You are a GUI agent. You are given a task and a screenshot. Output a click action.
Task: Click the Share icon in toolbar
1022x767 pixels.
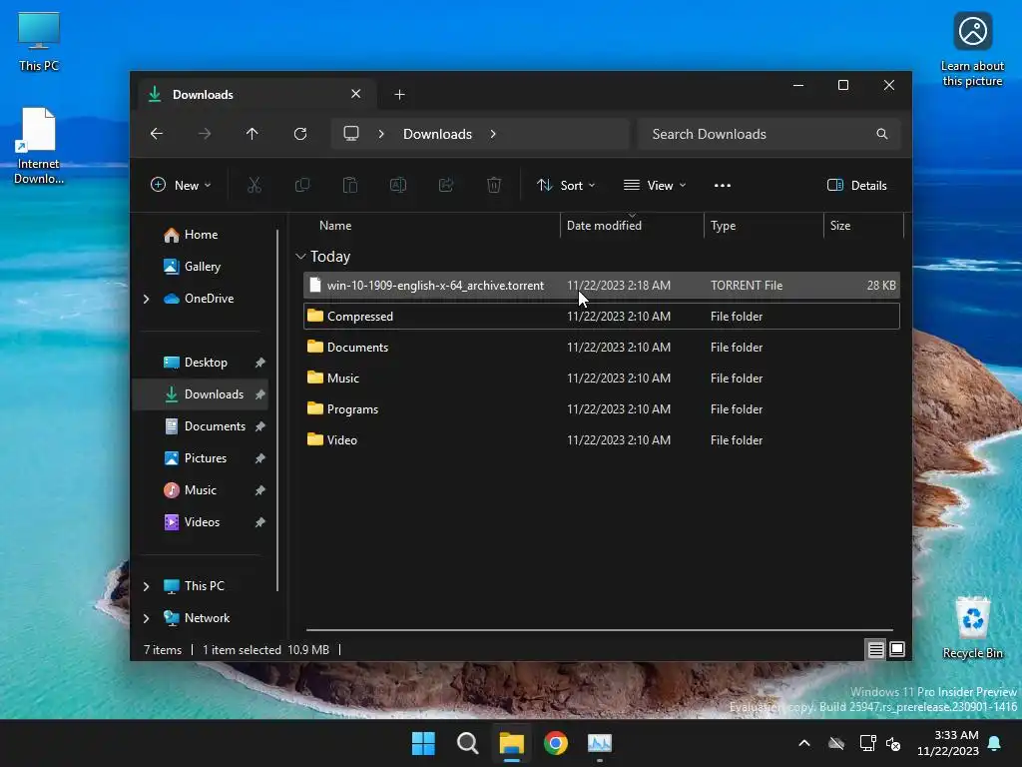446,185
